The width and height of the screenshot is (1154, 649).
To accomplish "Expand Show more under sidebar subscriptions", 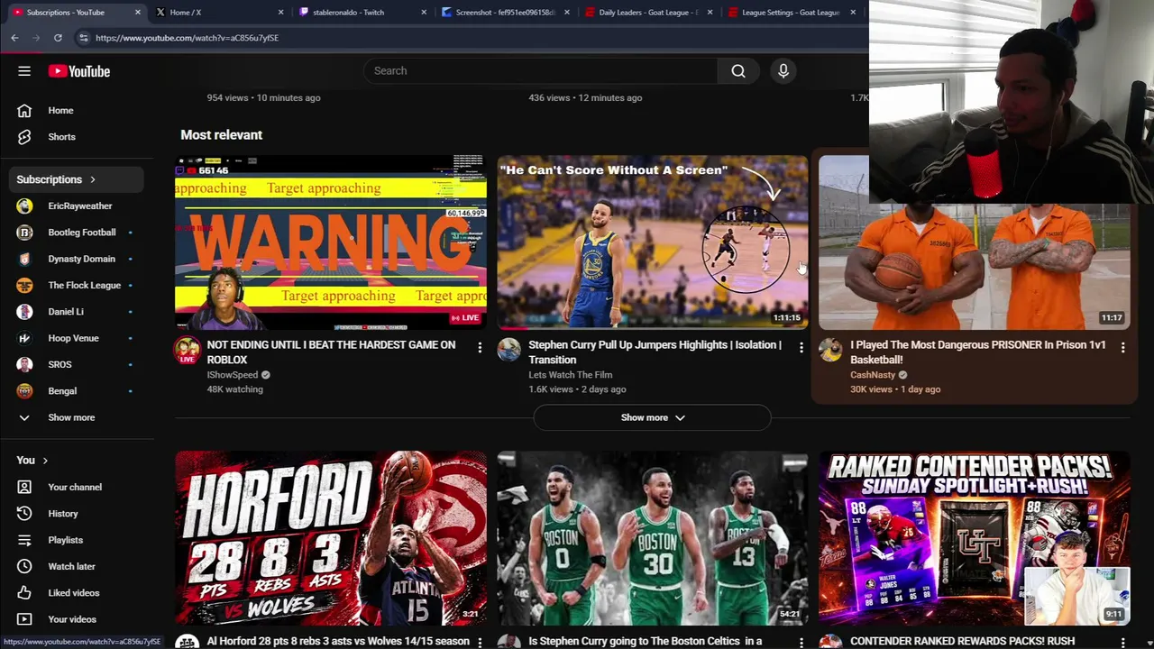I will [72, 417].
